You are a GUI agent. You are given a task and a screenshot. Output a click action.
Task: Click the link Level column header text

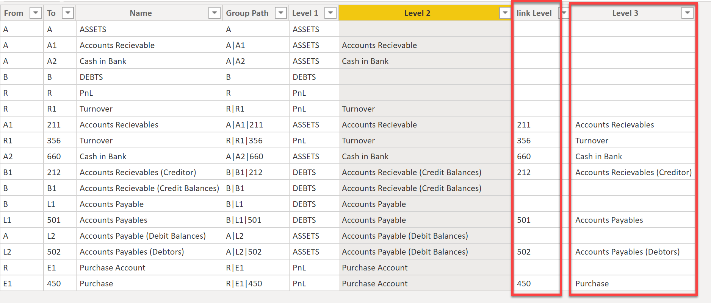[x=534, y=13]
